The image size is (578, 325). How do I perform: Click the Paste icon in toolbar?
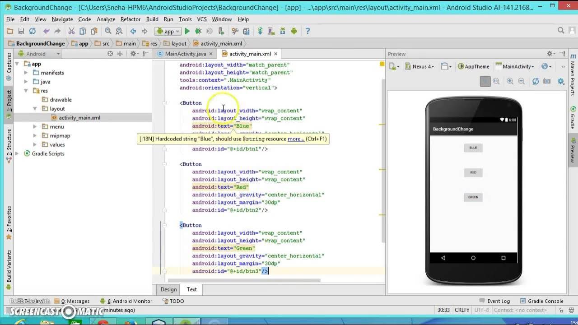click(x=94, y=31)
